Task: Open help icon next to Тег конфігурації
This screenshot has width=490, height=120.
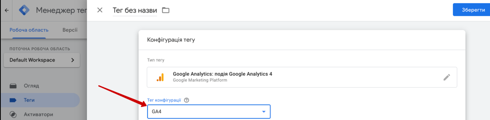Action: click(187, 100)
